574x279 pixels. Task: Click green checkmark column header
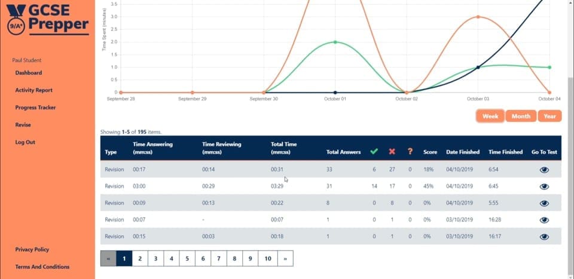coord(374,151)
